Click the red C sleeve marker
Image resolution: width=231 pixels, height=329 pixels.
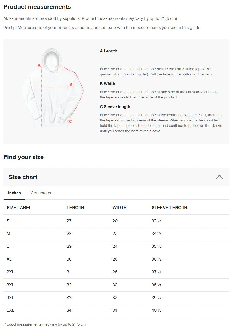coord(70,121)
